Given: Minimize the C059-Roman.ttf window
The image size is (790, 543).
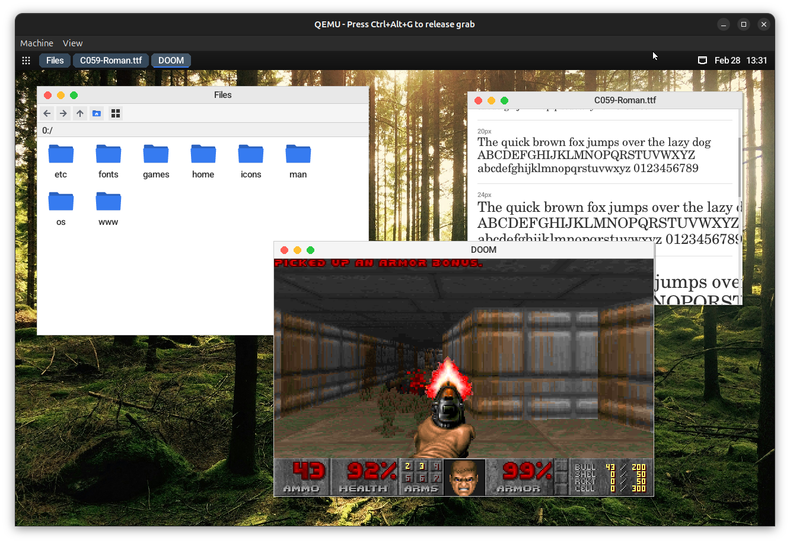Looking at the screenshot, I should pyautogui.click(x=492, y=101).
